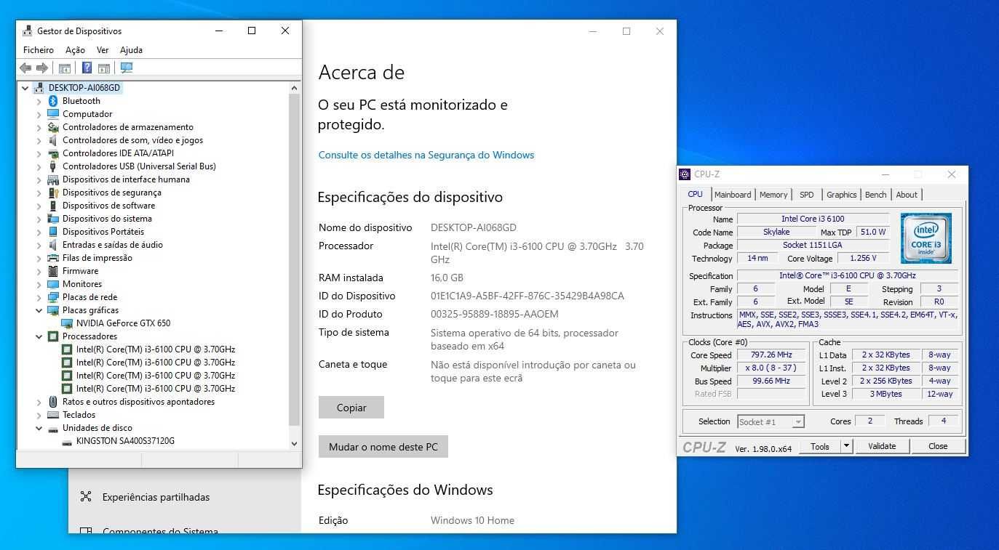Click the NVIDIA GeForce GTX 650 device icon
Viewport: 999px width, 550px height.
pyautogui.click(x=67, y=323)
